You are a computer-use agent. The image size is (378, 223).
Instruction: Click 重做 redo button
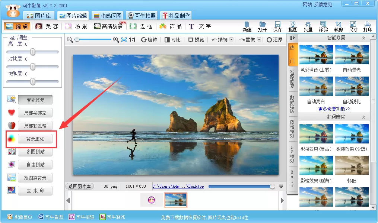point(247,40)
